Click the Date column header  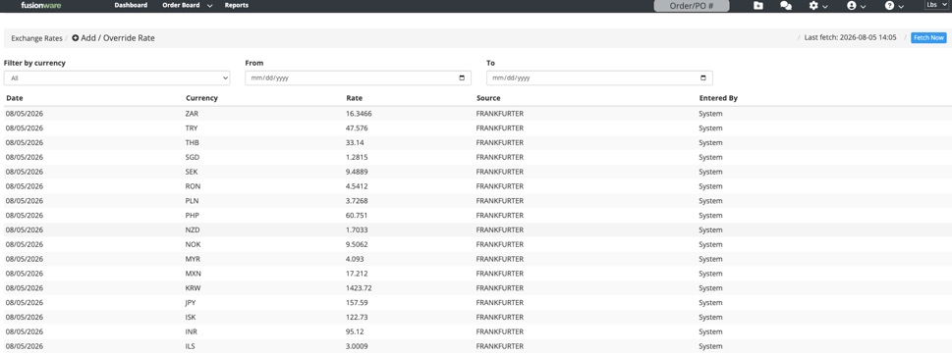[15, 98]
